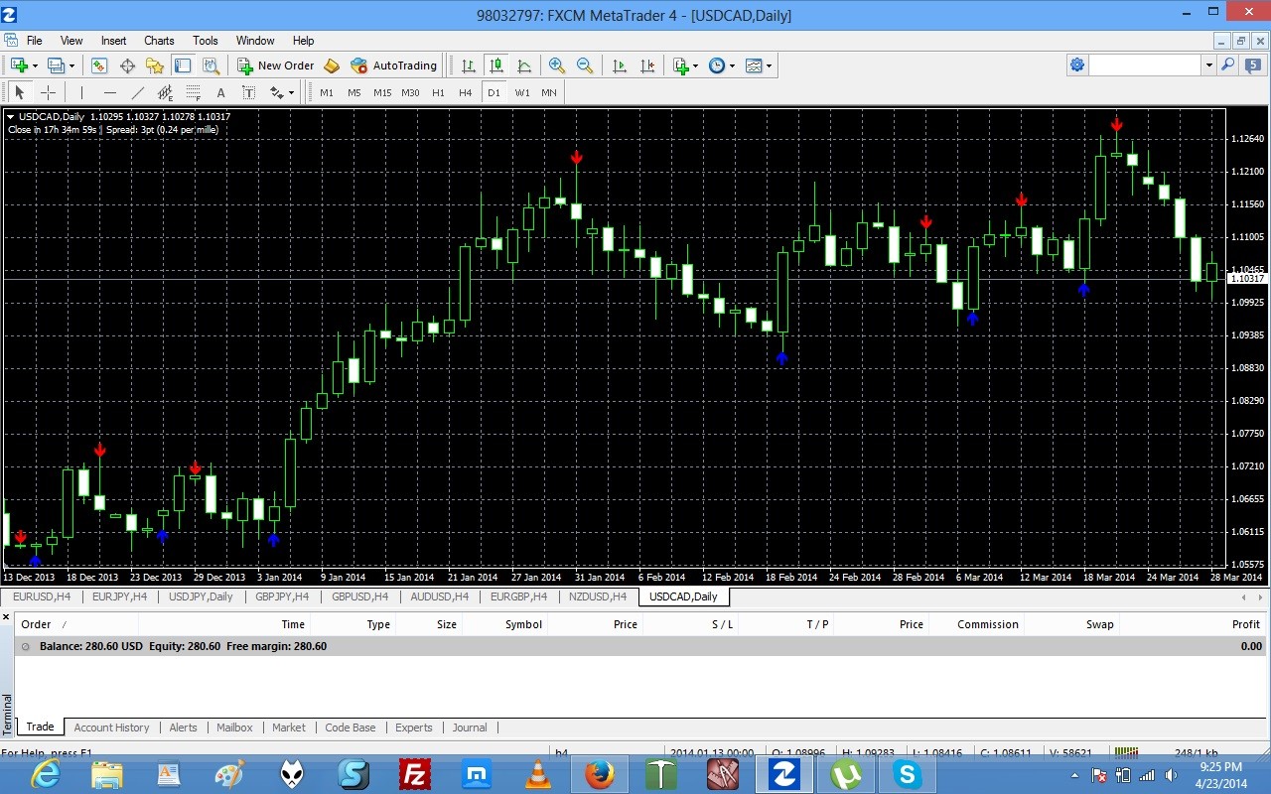
Task: Open dropdown arrow beside New Chart
Action: (x=35, y=66)
